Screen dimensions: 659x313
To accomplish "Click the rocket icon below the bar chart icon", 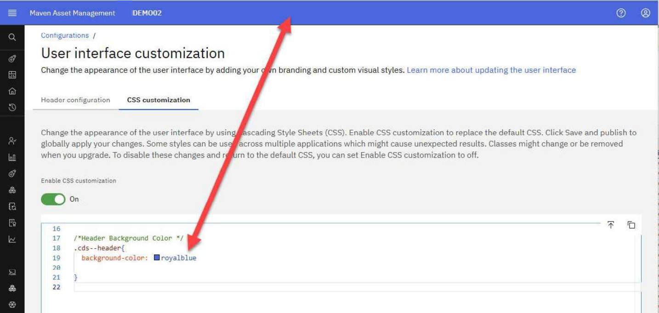I will click(12, 174).
